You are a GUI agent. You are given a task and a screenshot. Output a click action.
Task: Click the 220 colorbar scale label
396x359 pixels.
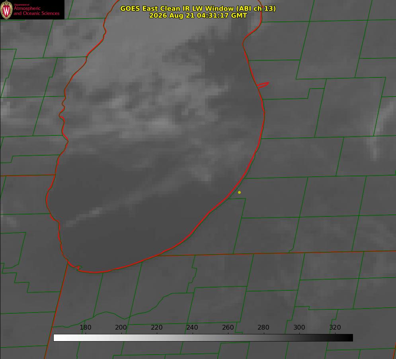(156, 327)
